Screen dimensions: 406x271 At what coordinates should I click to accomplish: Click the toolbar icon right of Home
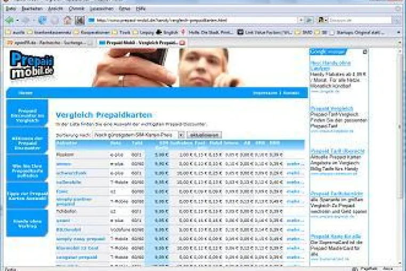pyautogui.click(x=79, y=20)
